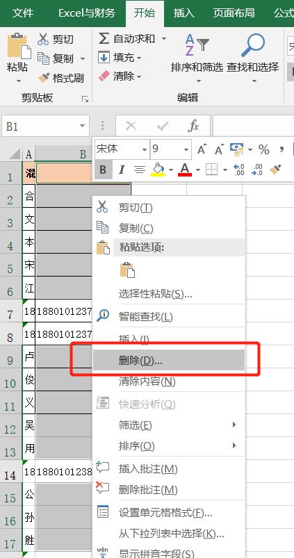This screenshot has width=294, height=558.
Task: Click cancel X in formula bar
Action: pos(131,126)
